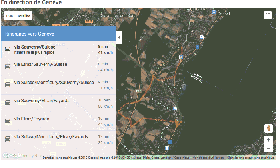Click the Chavannes-des-Bois label
This screenshot has height=168, width=280.
(x=117, y=16)
